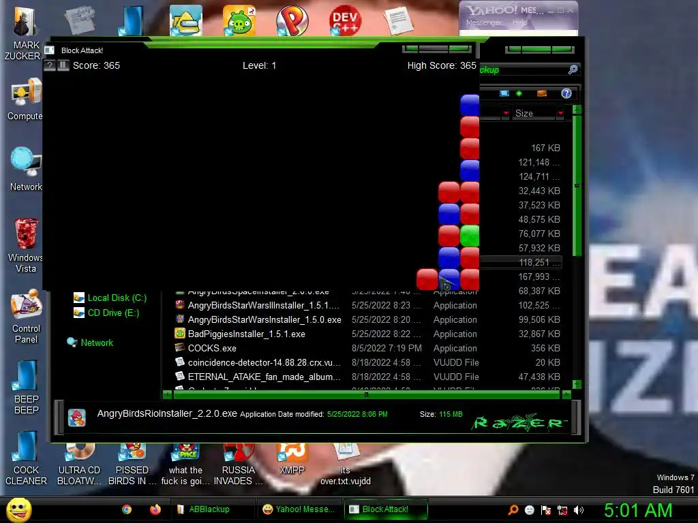The image size is (698, 523).
Task: Click the topmost blue block in Block Attack
Action: tap(470, 105)
